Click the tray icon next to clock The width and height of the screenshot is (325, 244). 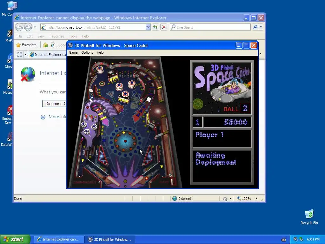point(301,239)
